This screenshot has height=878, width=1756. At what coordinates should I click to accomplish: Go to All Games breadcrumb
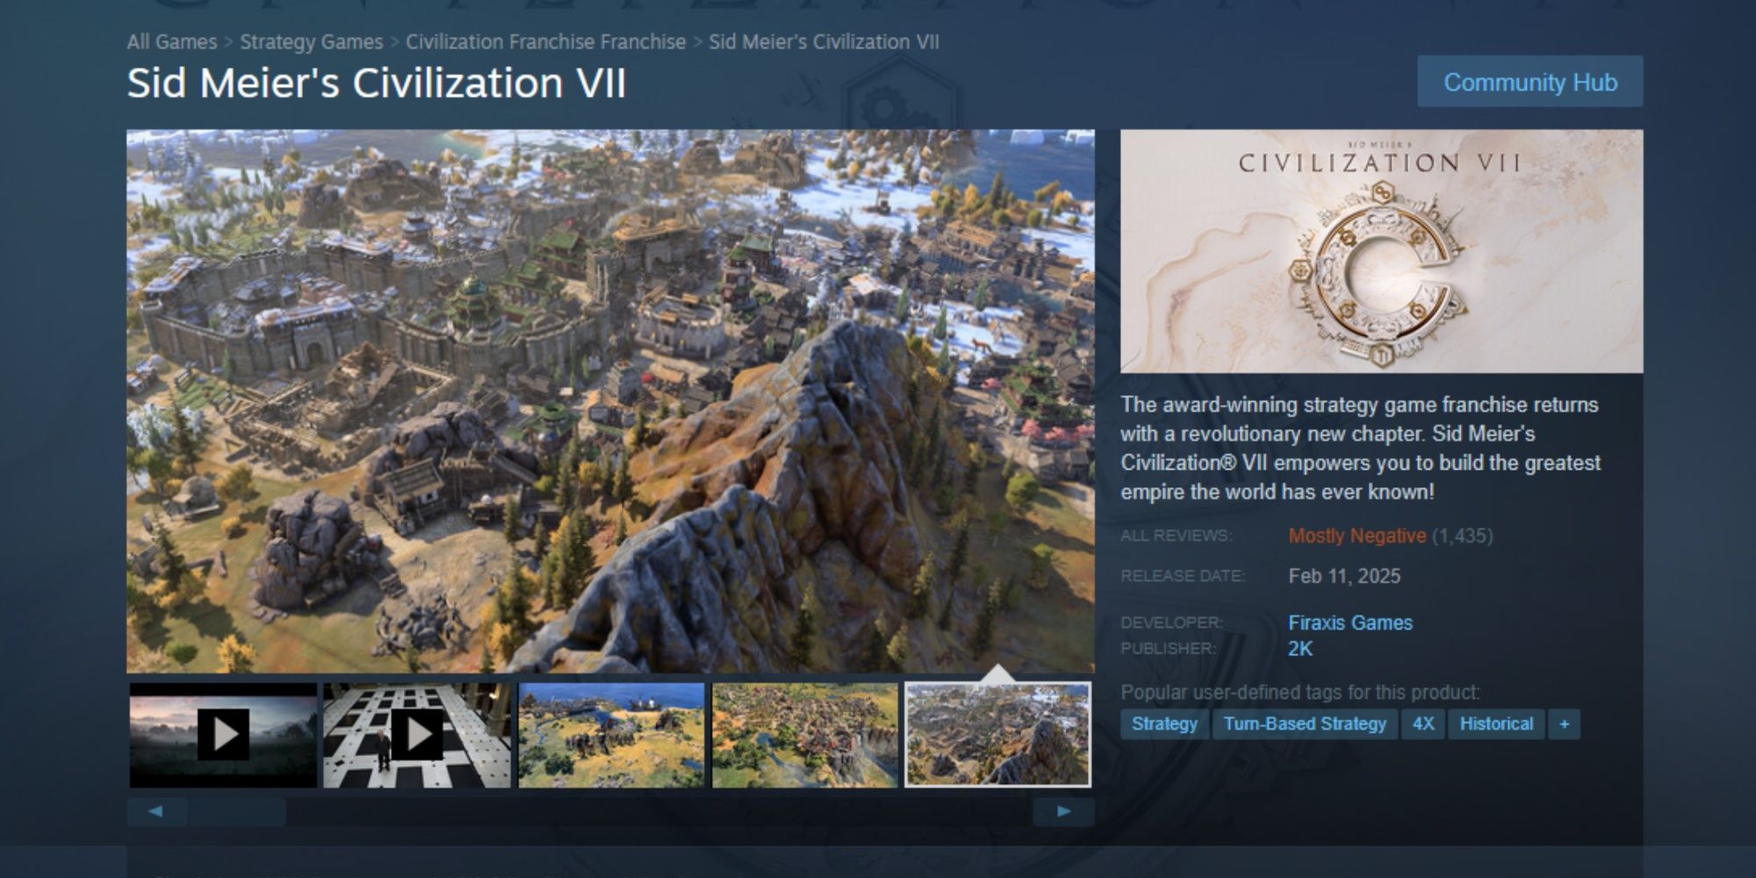172,41
